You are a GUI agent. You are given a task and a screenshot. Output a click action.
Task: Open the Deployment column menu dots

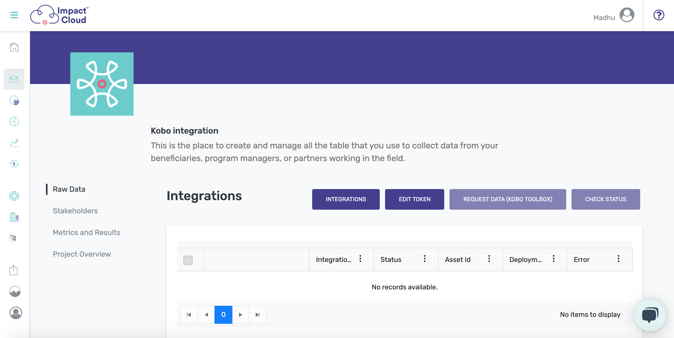(x=554, y=259)
